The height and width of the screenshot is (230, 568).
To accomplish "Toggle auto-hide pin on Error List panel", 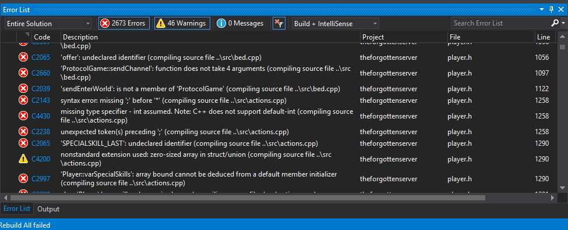I will pyautogui.click(x=552, y=9).
